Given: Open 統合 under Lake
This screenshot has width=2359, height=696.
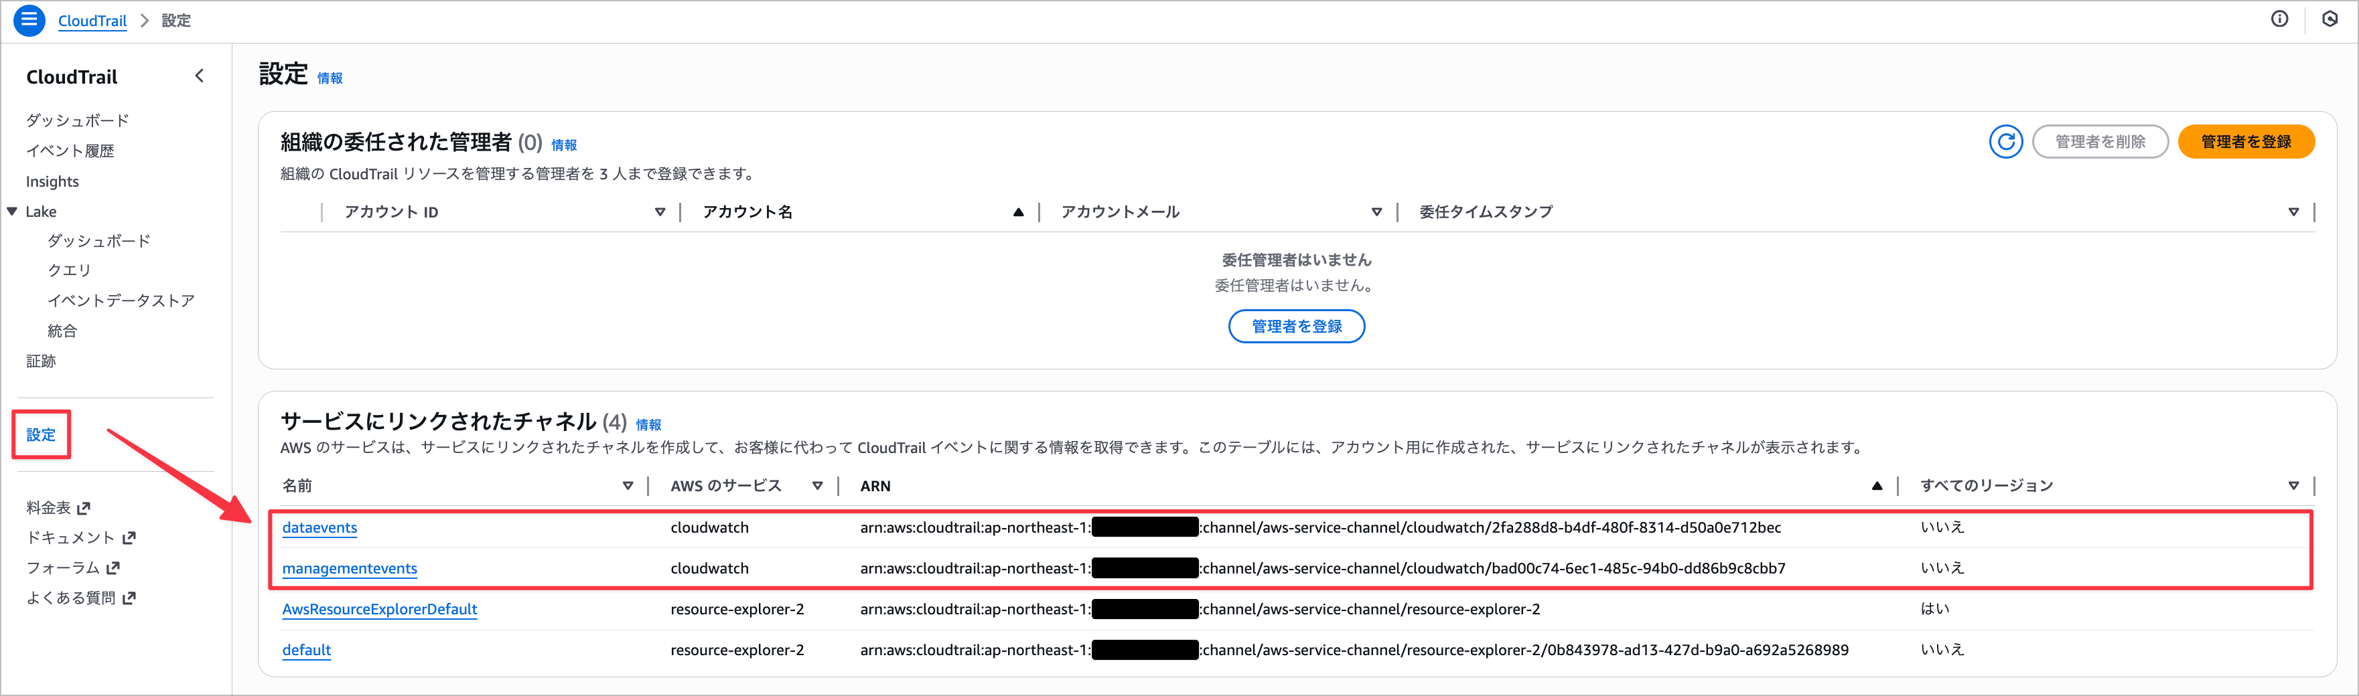Looking at the screenshot, I should [62, 331].
